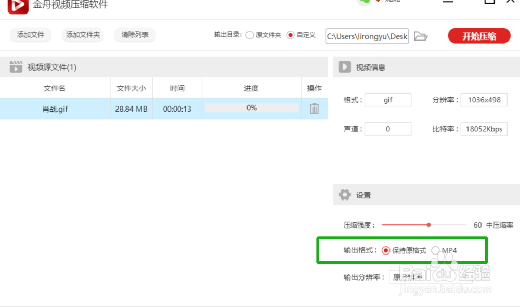Click the window minimize icon
Screen dimensions: 520x307
pyautogui.click(x=448, y=2)
